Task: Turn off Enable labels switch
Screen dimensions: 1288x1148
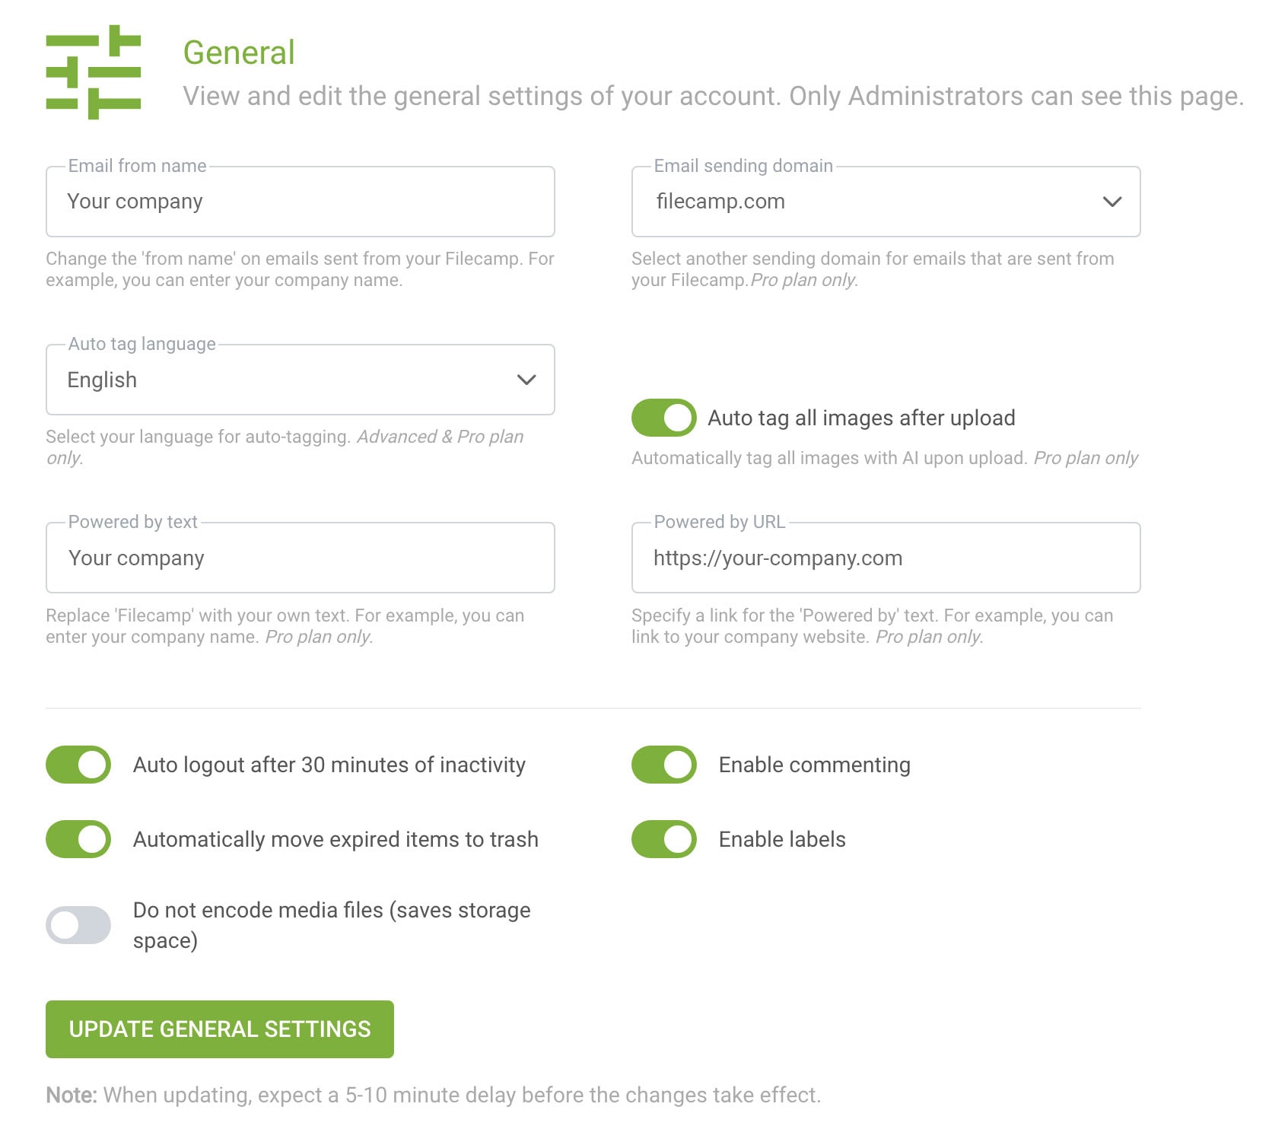Action: [663, 839]
